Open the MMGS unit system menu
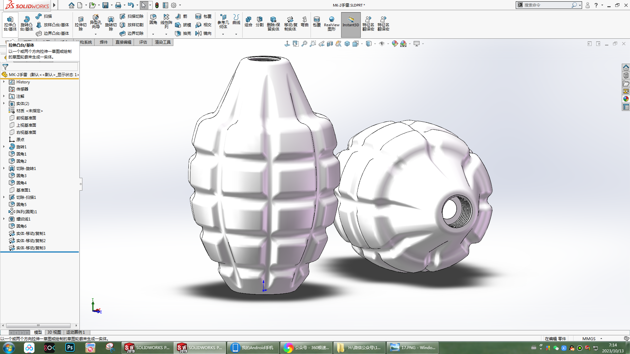The height and width of the screenshot is (354, 630). point(592,339)
